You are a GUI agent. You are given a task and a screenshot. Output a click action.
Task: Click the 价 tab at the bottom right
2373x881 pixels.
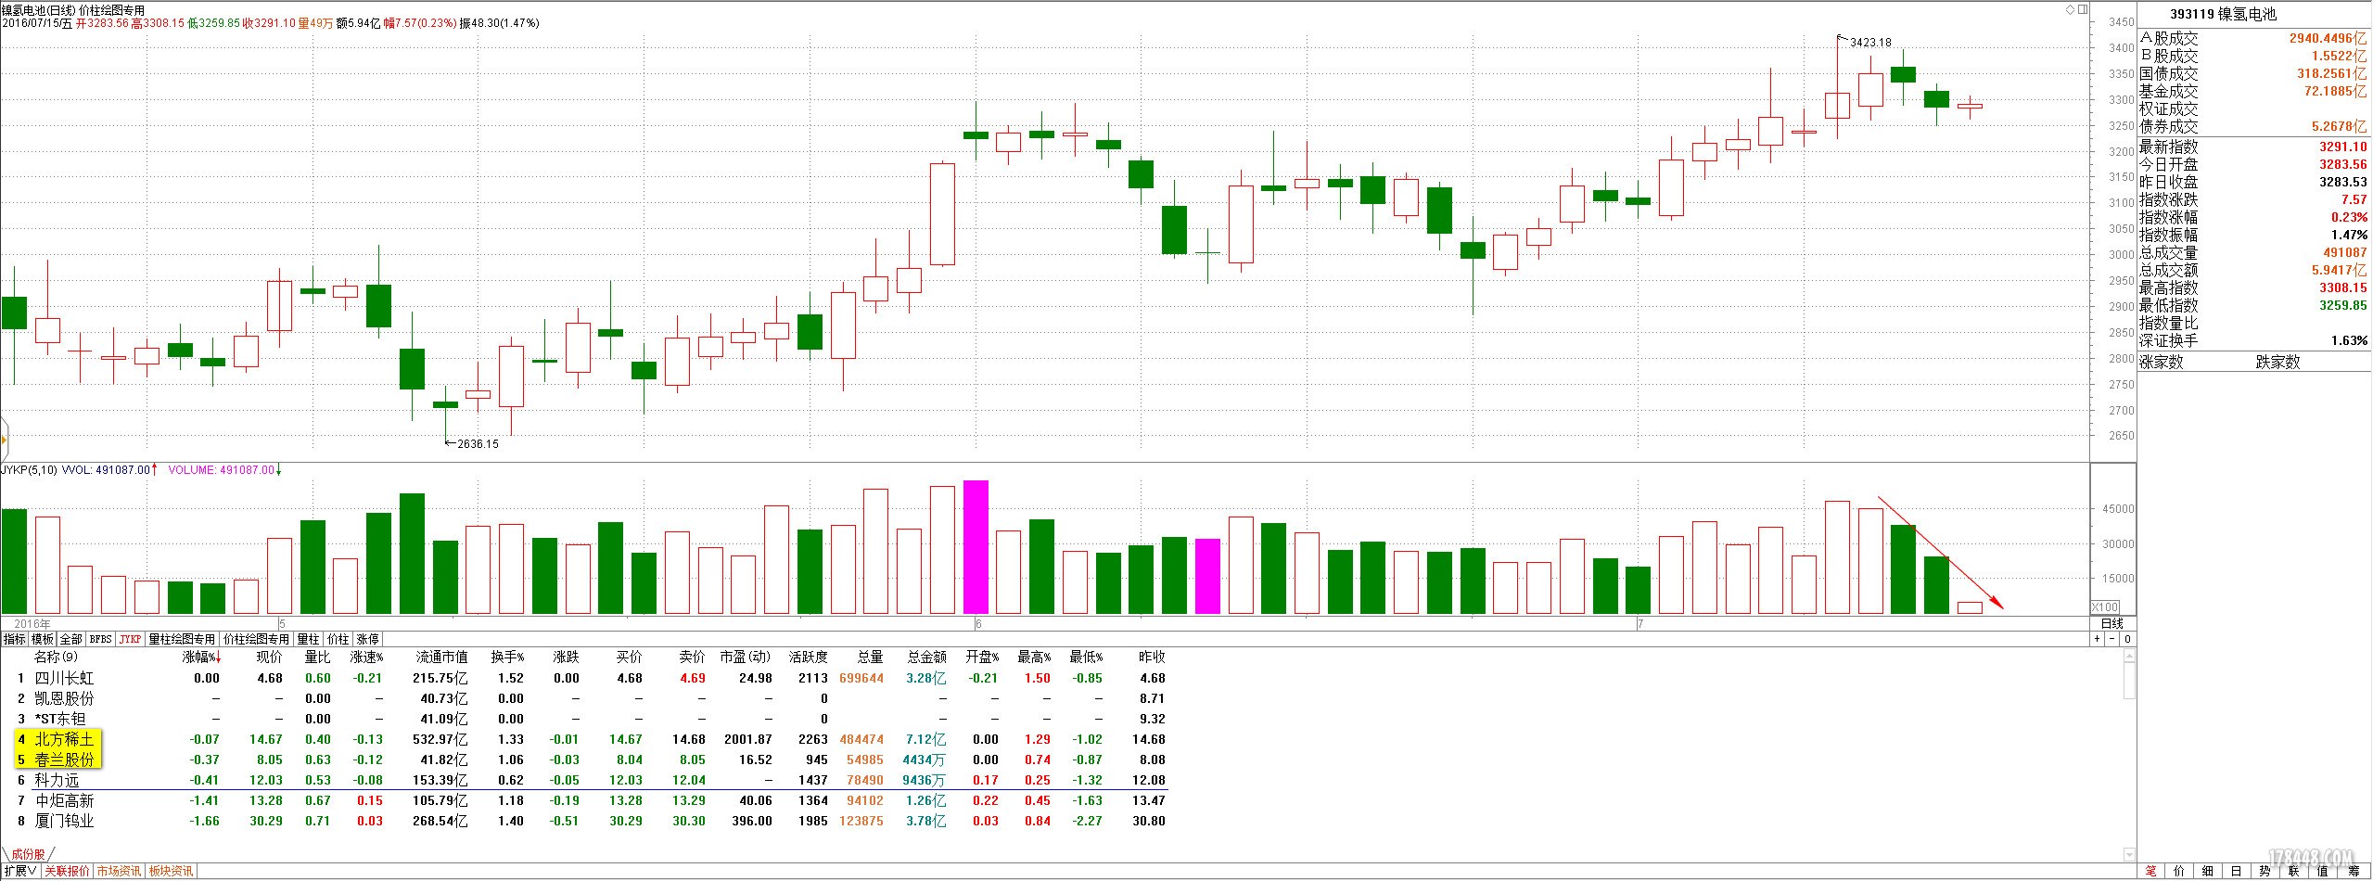point(2180,872)
